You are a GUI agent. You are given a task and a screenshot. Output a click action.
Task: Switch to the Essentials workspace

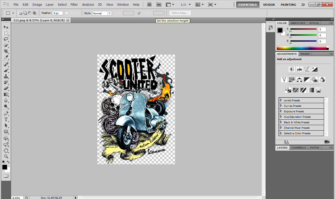[x=248, y=4]
